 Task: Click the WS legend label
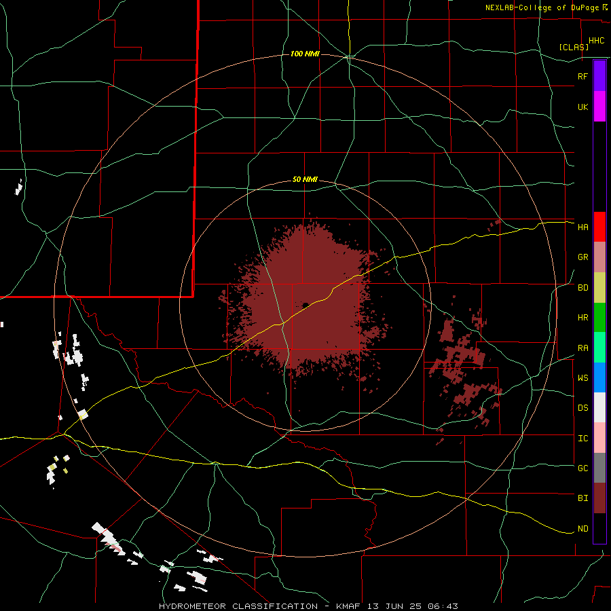coord(582,378)
